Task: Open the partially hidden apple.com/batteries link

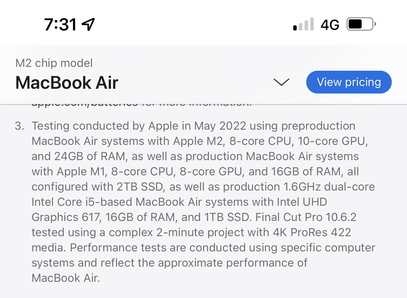Action: [85, 103]
